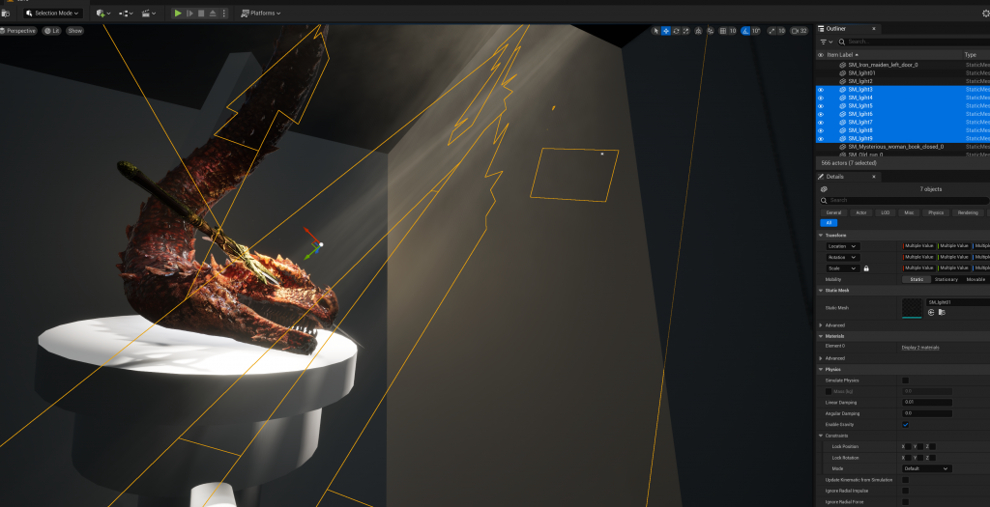Click use selected asset arrow icon under mesh
The width and height of the screenshot is (990, 507).
coord(931,313)
